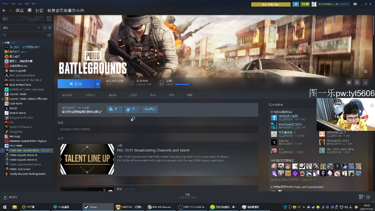The height and width of the screenshot is (211, 375).
Task: Toggle the recent activity clock filter
Action: [45, 28]
